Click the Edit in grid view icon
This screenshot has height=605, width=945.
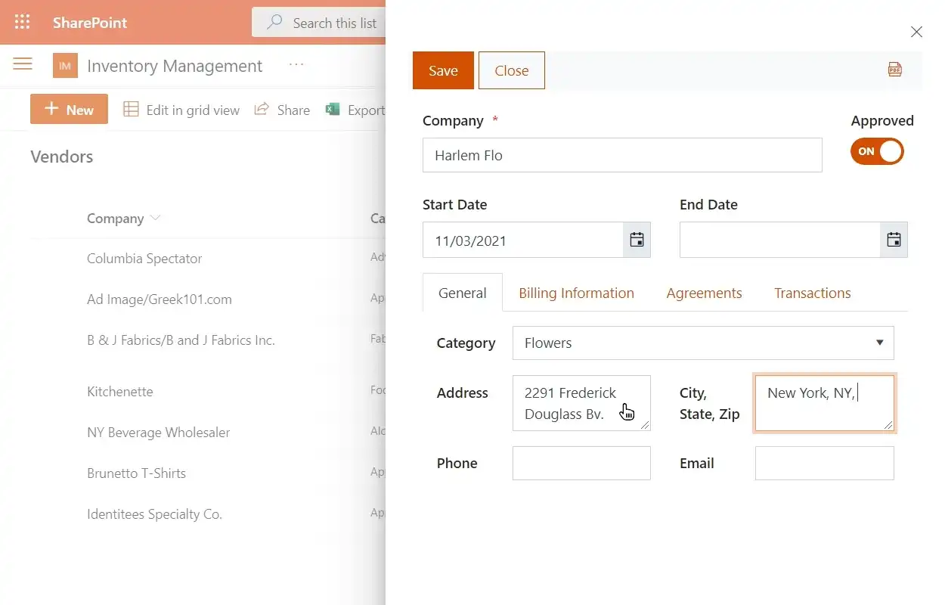pos(131,110)
